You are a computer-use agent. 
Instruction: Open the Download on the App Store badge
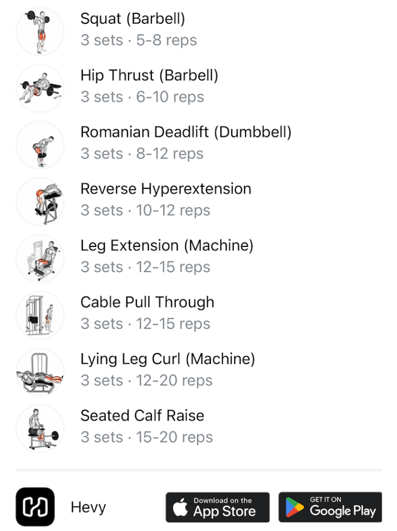coord(218,507)
